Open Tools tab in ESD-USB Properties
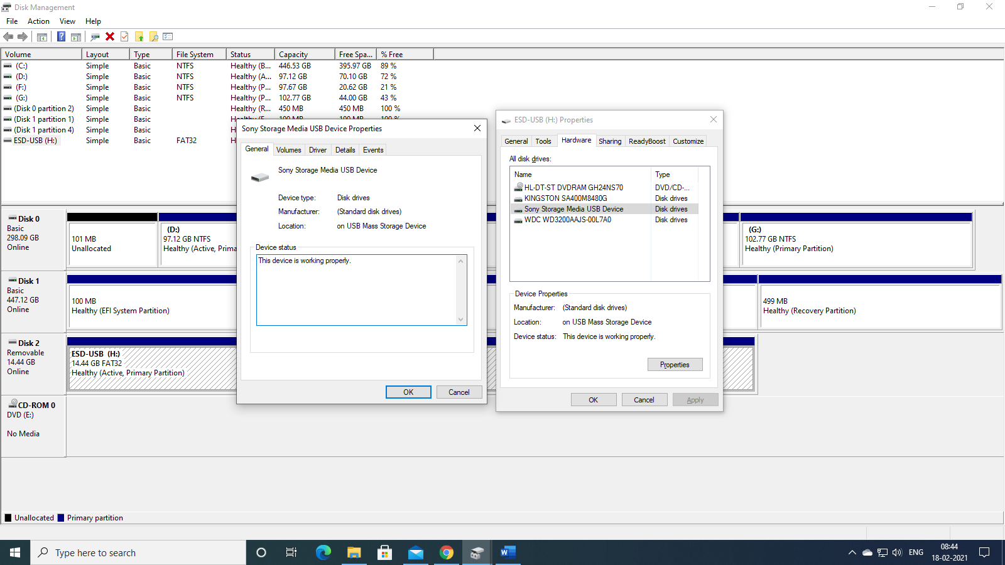Viewport: 1005px width, 565px height. pyautogui.click(x=543, y=141)
